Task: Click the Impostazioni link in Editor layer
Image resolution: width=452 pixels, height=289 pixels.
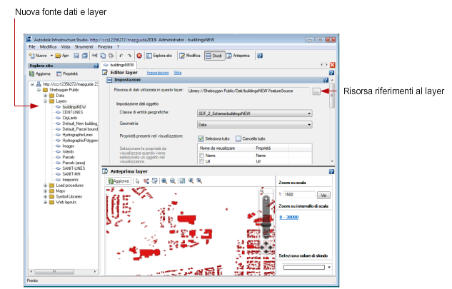Action: [x=158, y=73]
